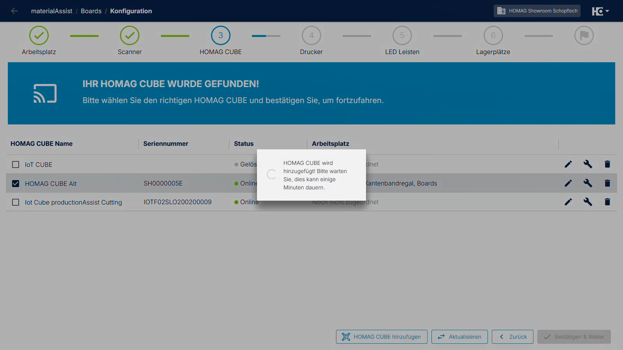Open Boards breadcrumb link

[91, 11]
